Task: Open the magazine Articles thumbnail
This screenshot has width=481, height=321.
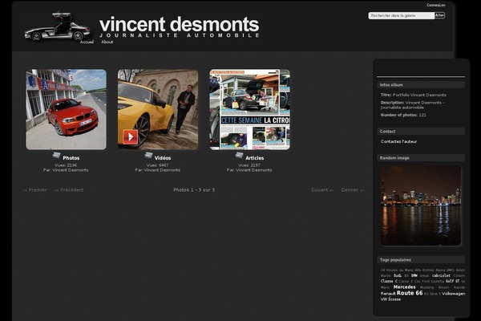Action: click(x=249, y=109)
